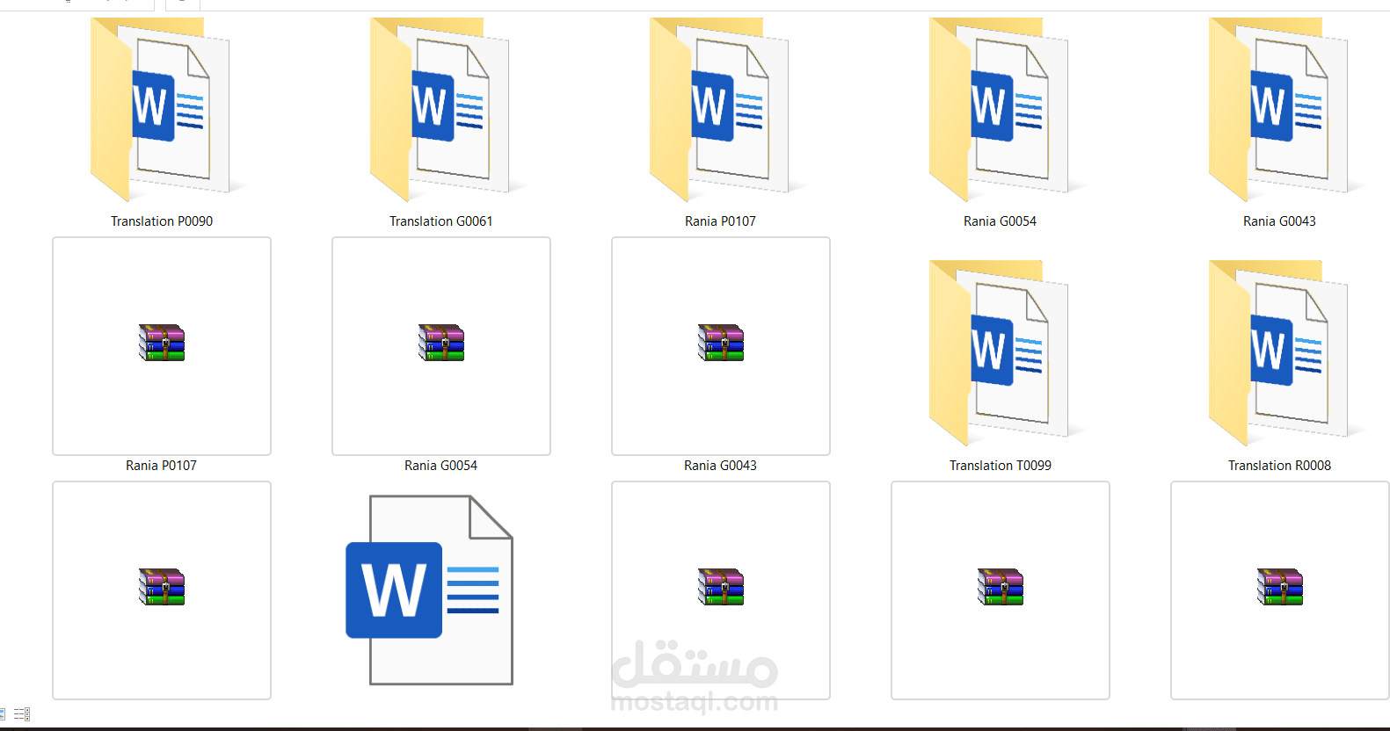The width and height of the screenshot is (1390, 731).
Task: Select the Rania G0043 folder icon
Action: [x=1279, y=110]
